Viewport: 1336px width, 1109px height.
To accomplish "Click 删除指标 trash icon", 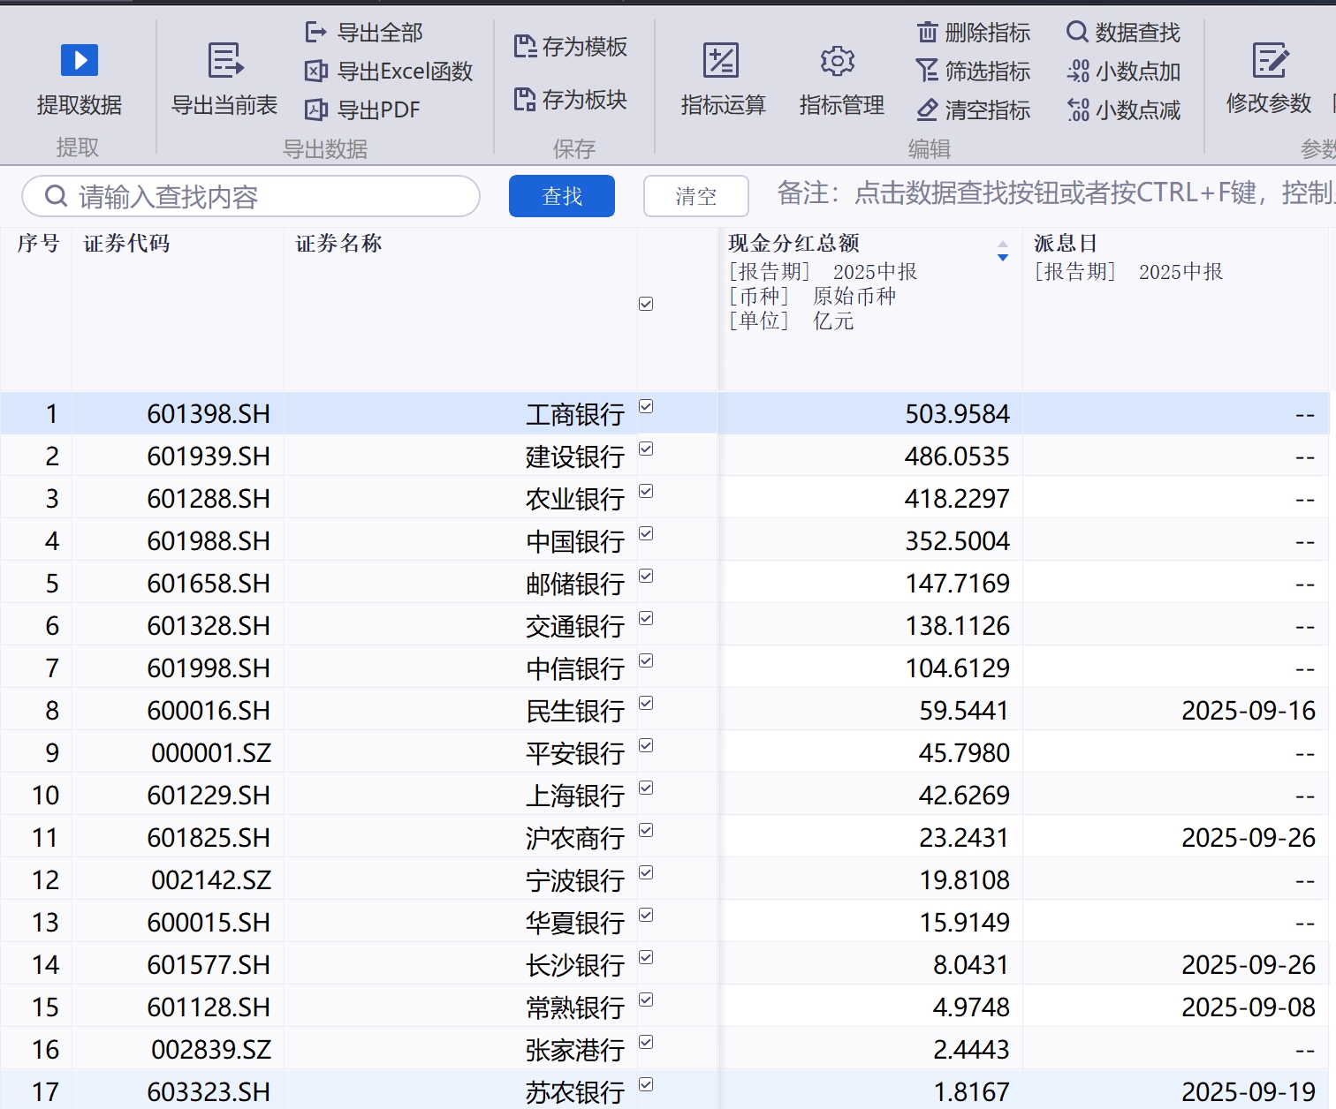I will pyautogui.click(x=927, y=33).
